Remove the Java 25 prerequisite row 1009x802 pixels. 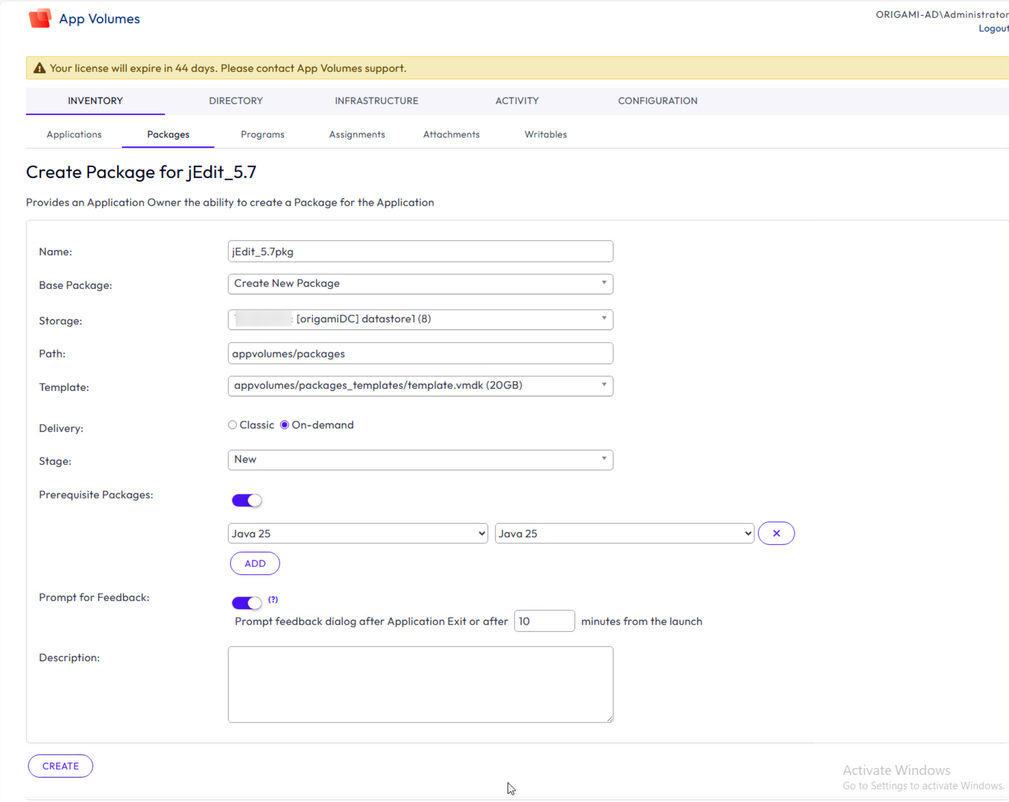776,533
